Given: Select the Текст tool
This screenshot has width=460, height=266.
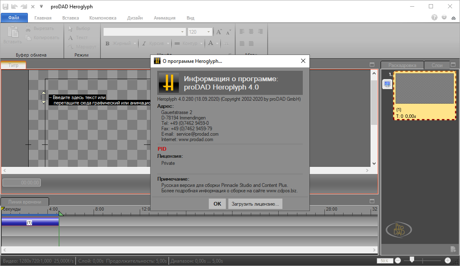Looking at the screenshot, I should (78, 37).
